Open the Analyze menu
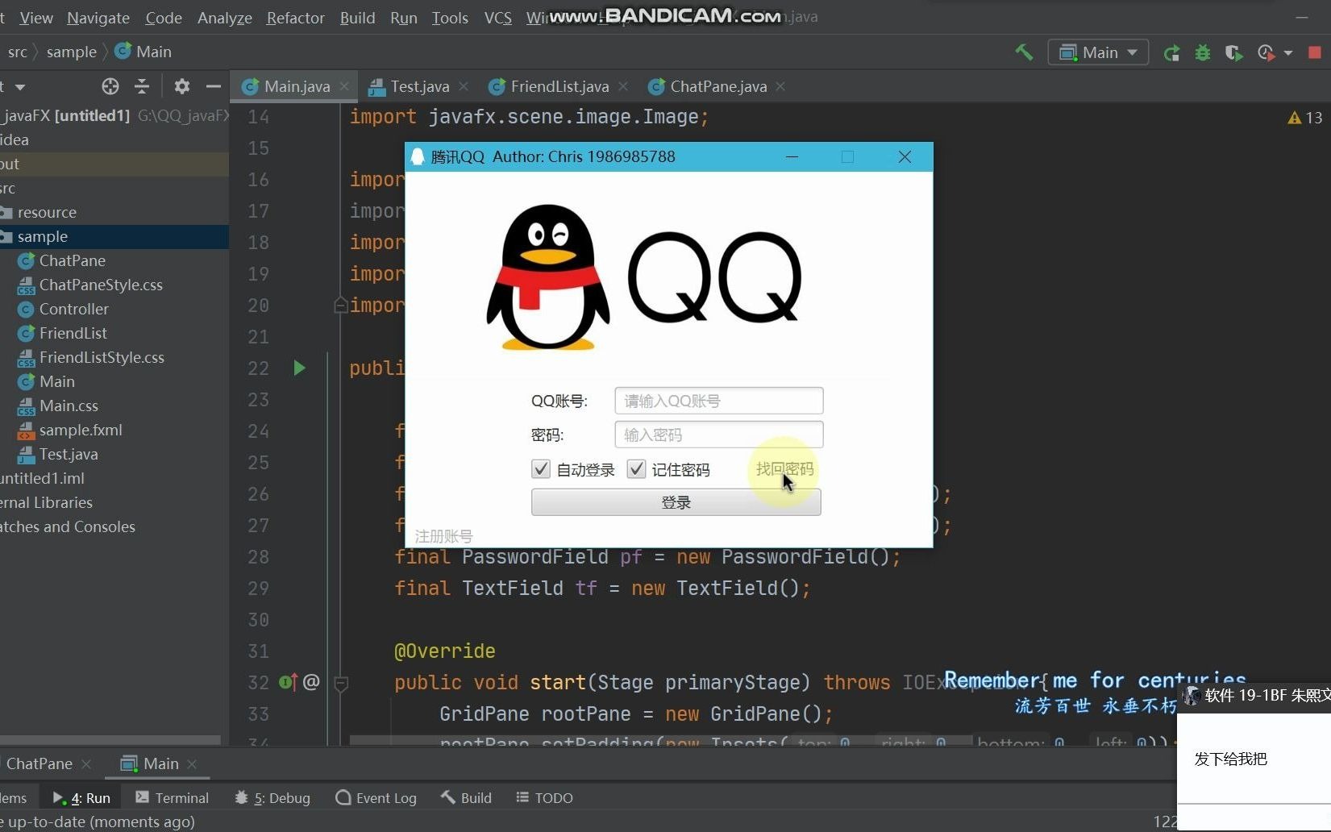The height and width of the screenshot is (832, 1331). tap(225, 18)
